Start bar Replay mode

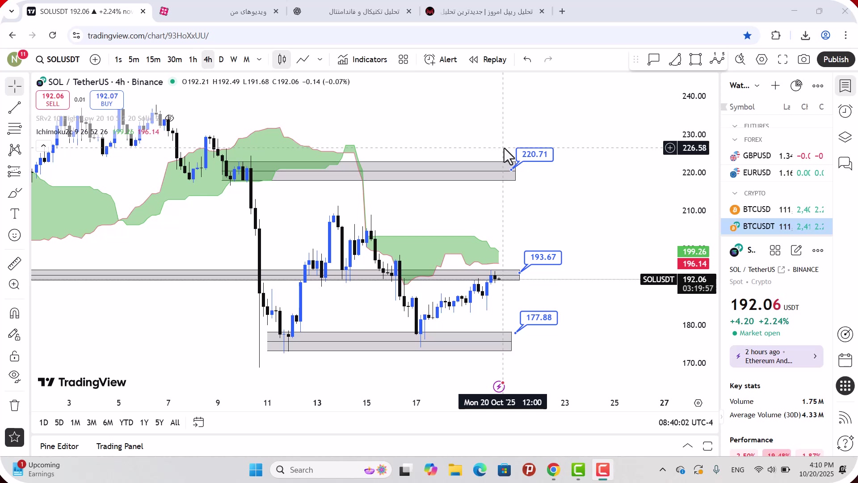click(488, 59)
